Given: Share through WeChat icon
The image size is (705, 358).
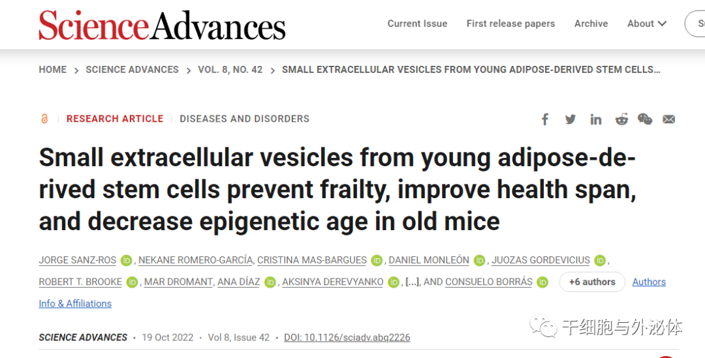Looking at the screenshot, I should click(645, 119).
